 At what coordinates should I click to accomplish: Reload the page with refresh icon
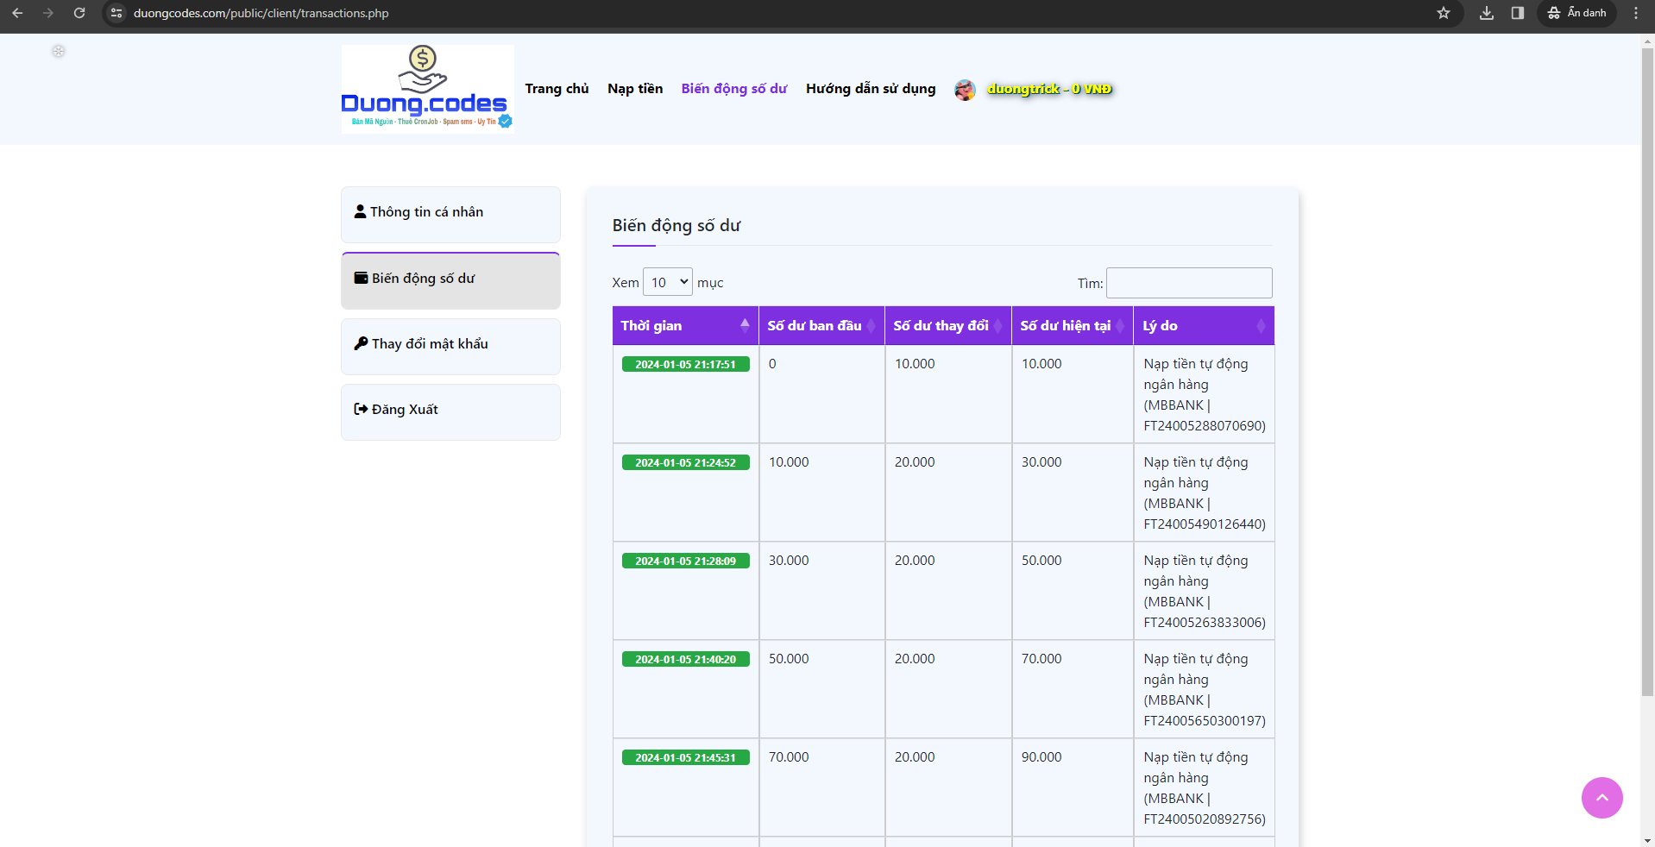pyautogui.click(x=79, y=13)
